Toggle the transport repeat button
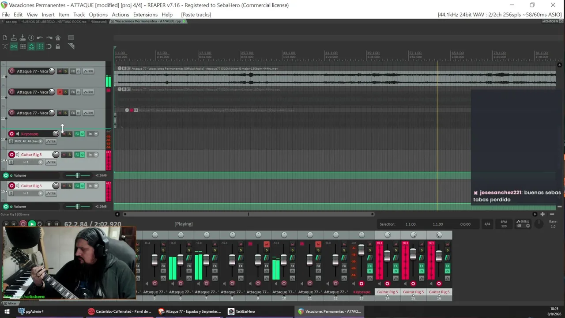The width and height of the screenshot is (565, 318). coord(40,224)
